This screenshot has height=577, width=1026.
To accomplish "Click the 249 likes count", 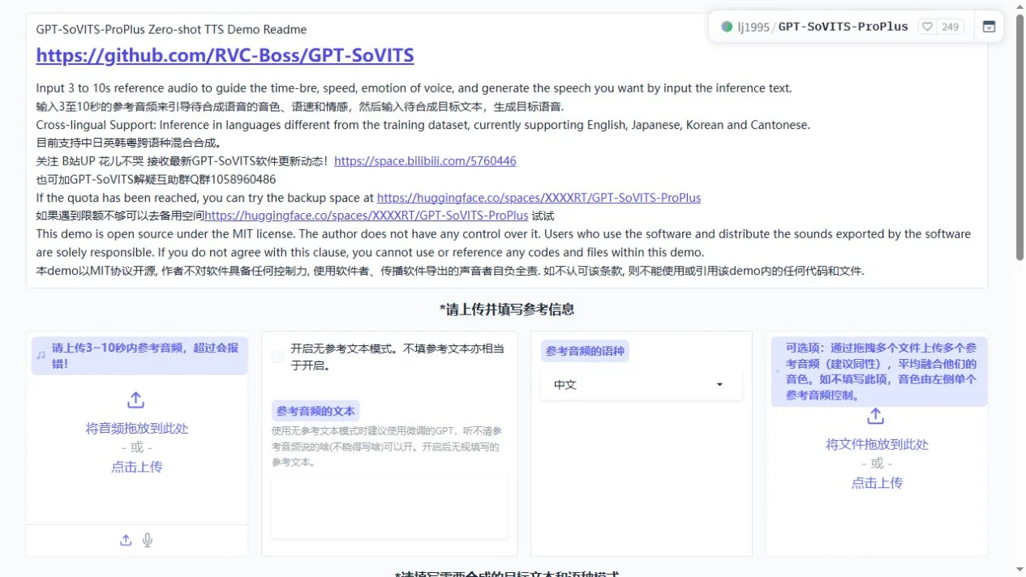I will [x=951, y=27].
